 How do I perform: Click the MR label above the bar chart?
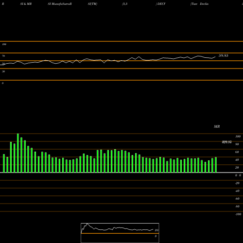coord(217,126)
